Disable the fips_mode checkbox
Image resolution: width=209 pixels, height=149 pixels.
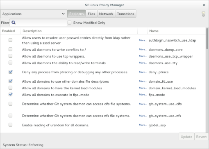(10, 95)
